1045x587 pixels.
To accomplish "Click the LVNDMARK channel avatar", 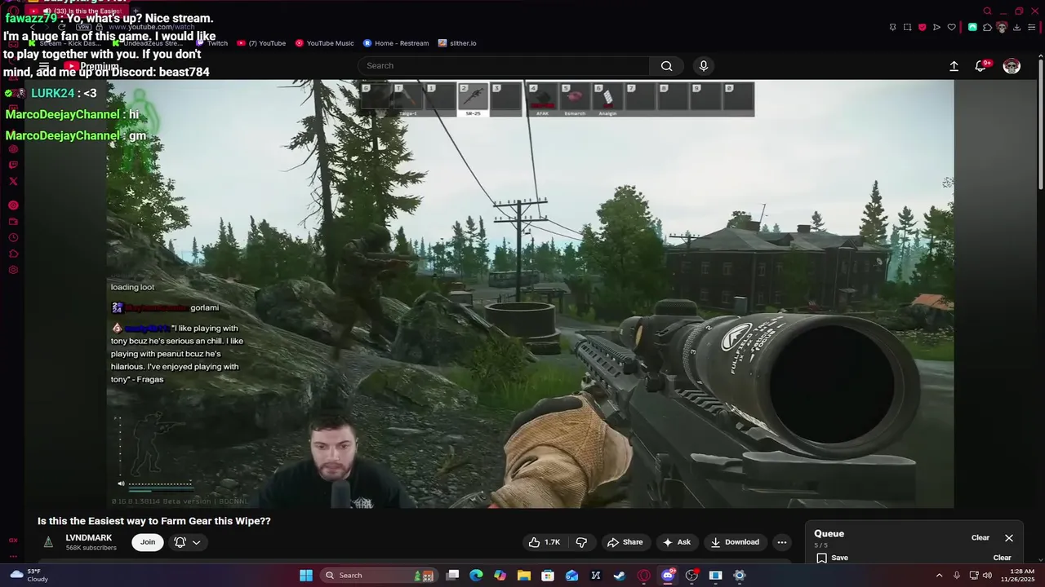I will pos(49,542).
